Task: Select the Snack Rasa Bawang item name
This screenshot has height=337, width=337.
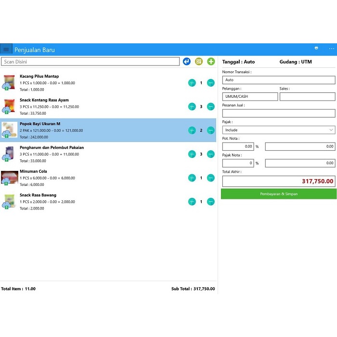Action: (x=38, y=195)
